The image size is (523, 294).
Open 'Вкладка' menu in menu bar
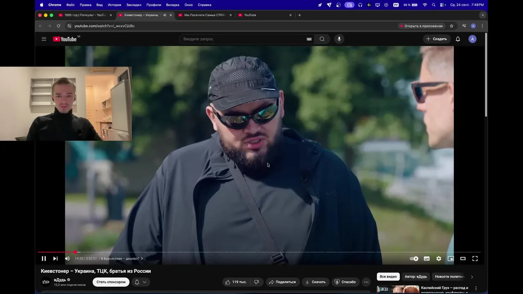(x=173, y=5)
